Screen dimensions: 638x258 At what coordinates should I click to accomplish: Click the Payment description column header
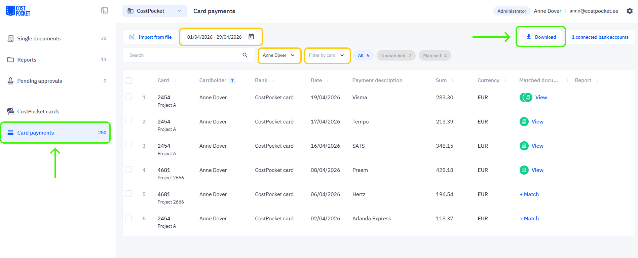pyautogui.click(x=377, y=80)
